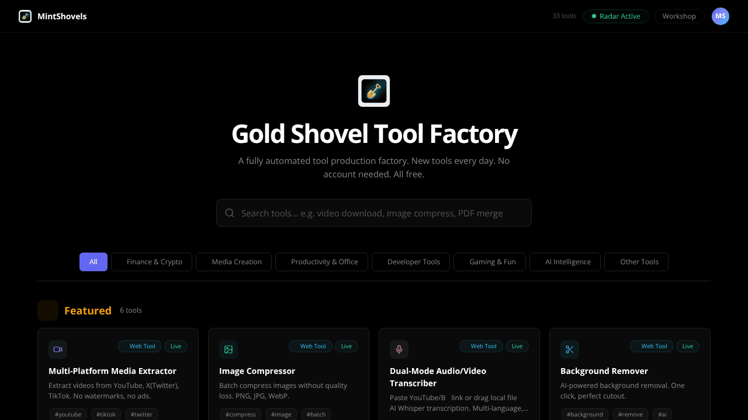
Task: Select the Media Creation tab
Action: tap(234, 262)
